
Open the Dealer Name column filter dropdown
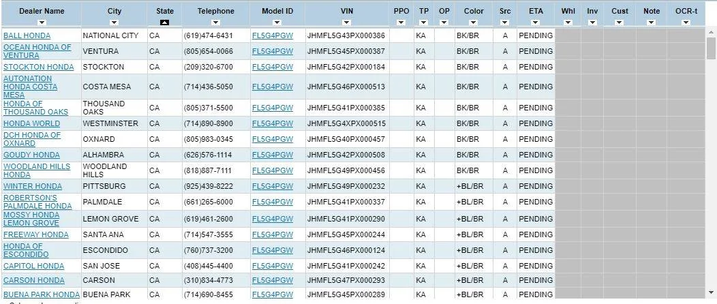pos(42,22)
